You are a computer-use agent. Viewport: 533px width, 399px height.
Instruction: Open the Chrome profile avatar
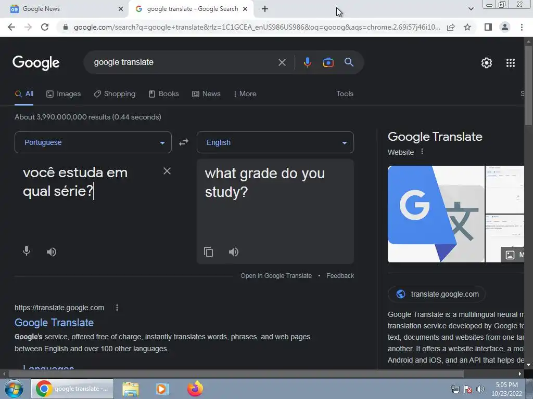[x=505, y=27]
